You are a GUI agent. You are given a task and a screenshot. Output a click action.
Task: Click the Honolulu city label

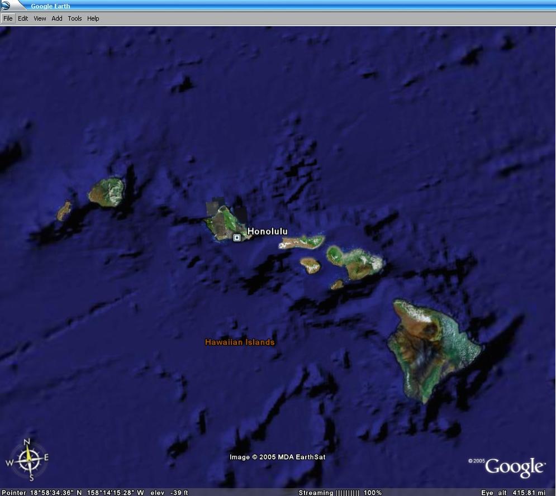(x=267, y=231)
